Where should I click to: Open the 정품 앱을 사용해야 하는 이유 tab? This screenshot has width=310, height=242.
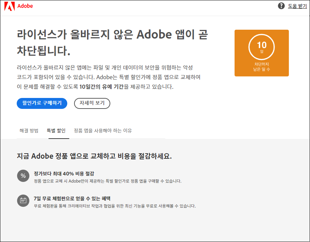pyautogui.click(x=103, y=130)
